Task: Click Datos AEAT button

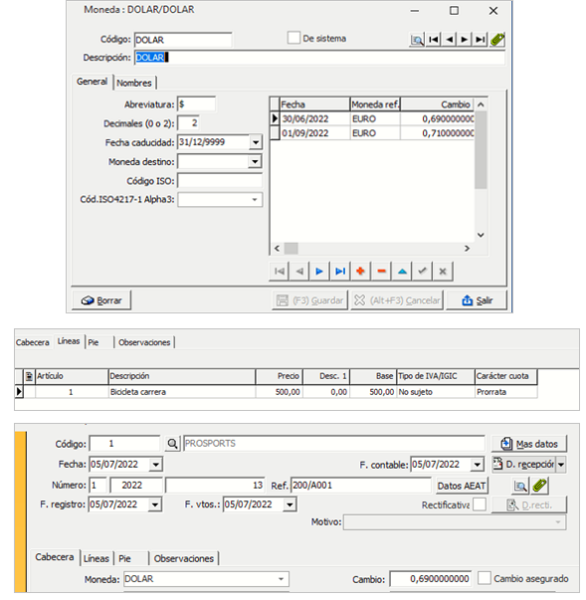Action: point(462,486)
